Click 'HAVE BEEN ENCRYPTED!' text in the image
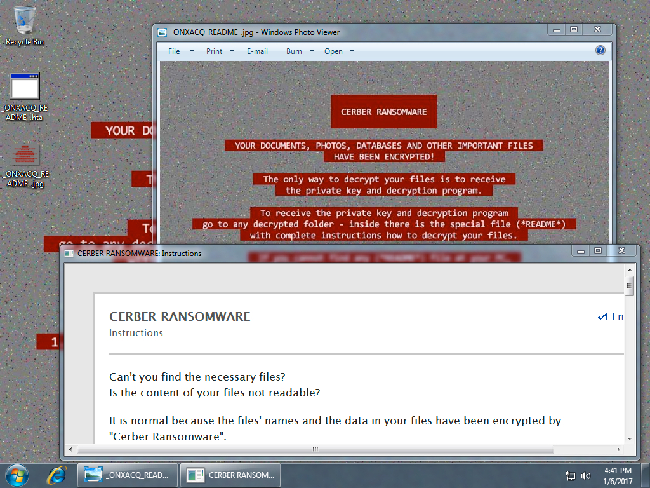Image resolution: width=650 pixels, height=488 pixels. pyautogui.click(x=384, y=157)
